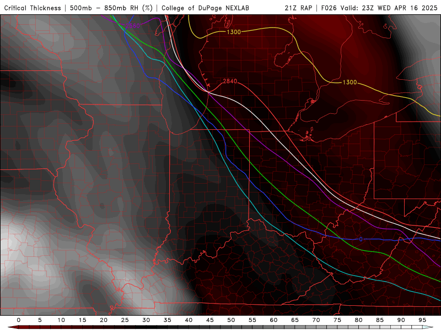Screen dimensions: 441x330
Task: Click the "25" colorbar tick label
Action: click(x=125, y=320)
